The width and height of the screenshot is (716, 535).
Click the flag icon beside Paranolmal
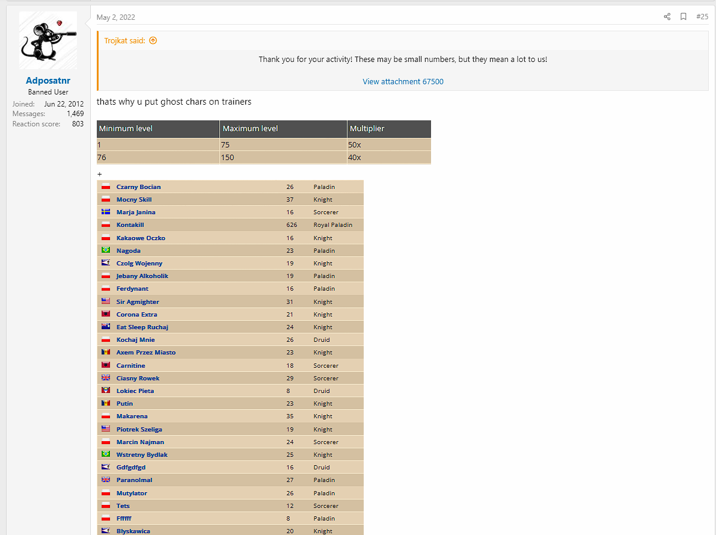pyautogui.click(x=106, y=480)
